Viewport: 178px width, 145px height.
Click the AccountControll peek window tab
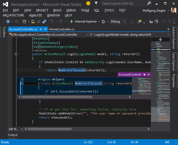(130, 75)
